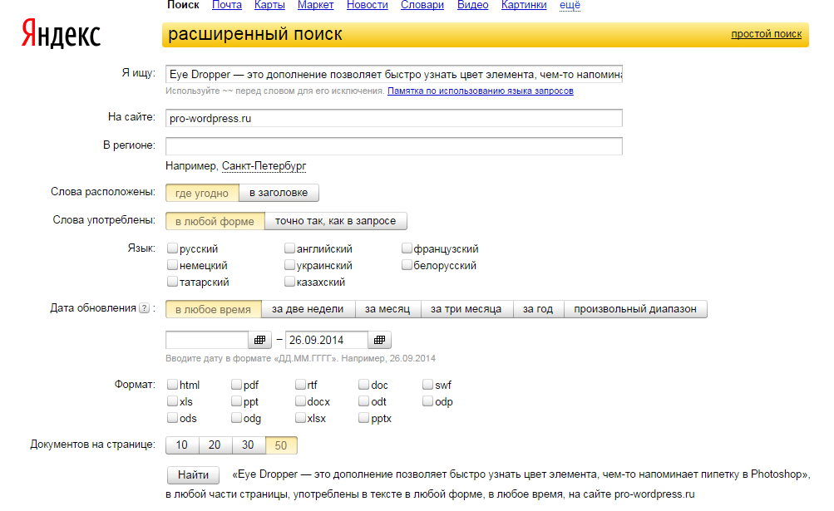Screen dimensions: 834x511
Task: Enable the rtf format checkbox
Action: (x=300, y=385)
